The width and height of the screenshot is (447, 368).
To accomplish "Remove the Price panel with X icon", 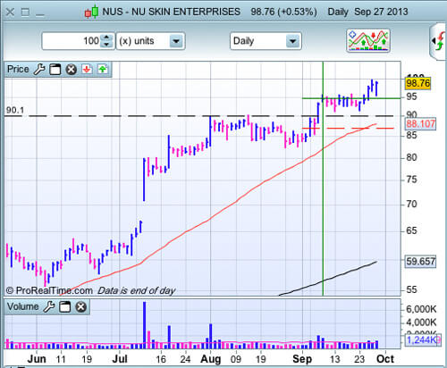I will click(72, 70).
